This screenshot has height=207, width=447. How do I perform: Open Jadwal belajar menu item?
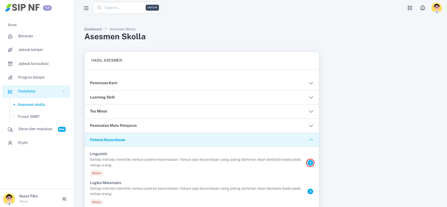point(30,50)
